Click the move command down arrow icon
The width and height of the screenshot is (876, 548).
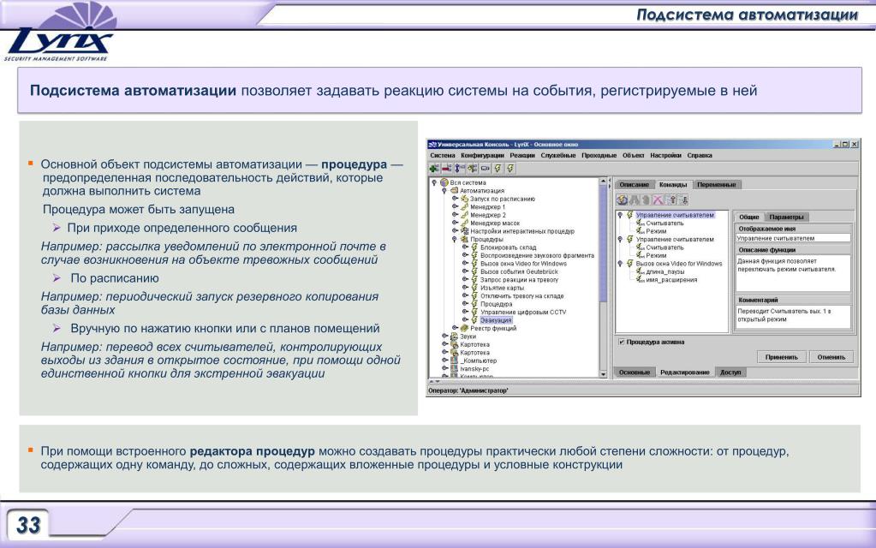coord(683,200)
